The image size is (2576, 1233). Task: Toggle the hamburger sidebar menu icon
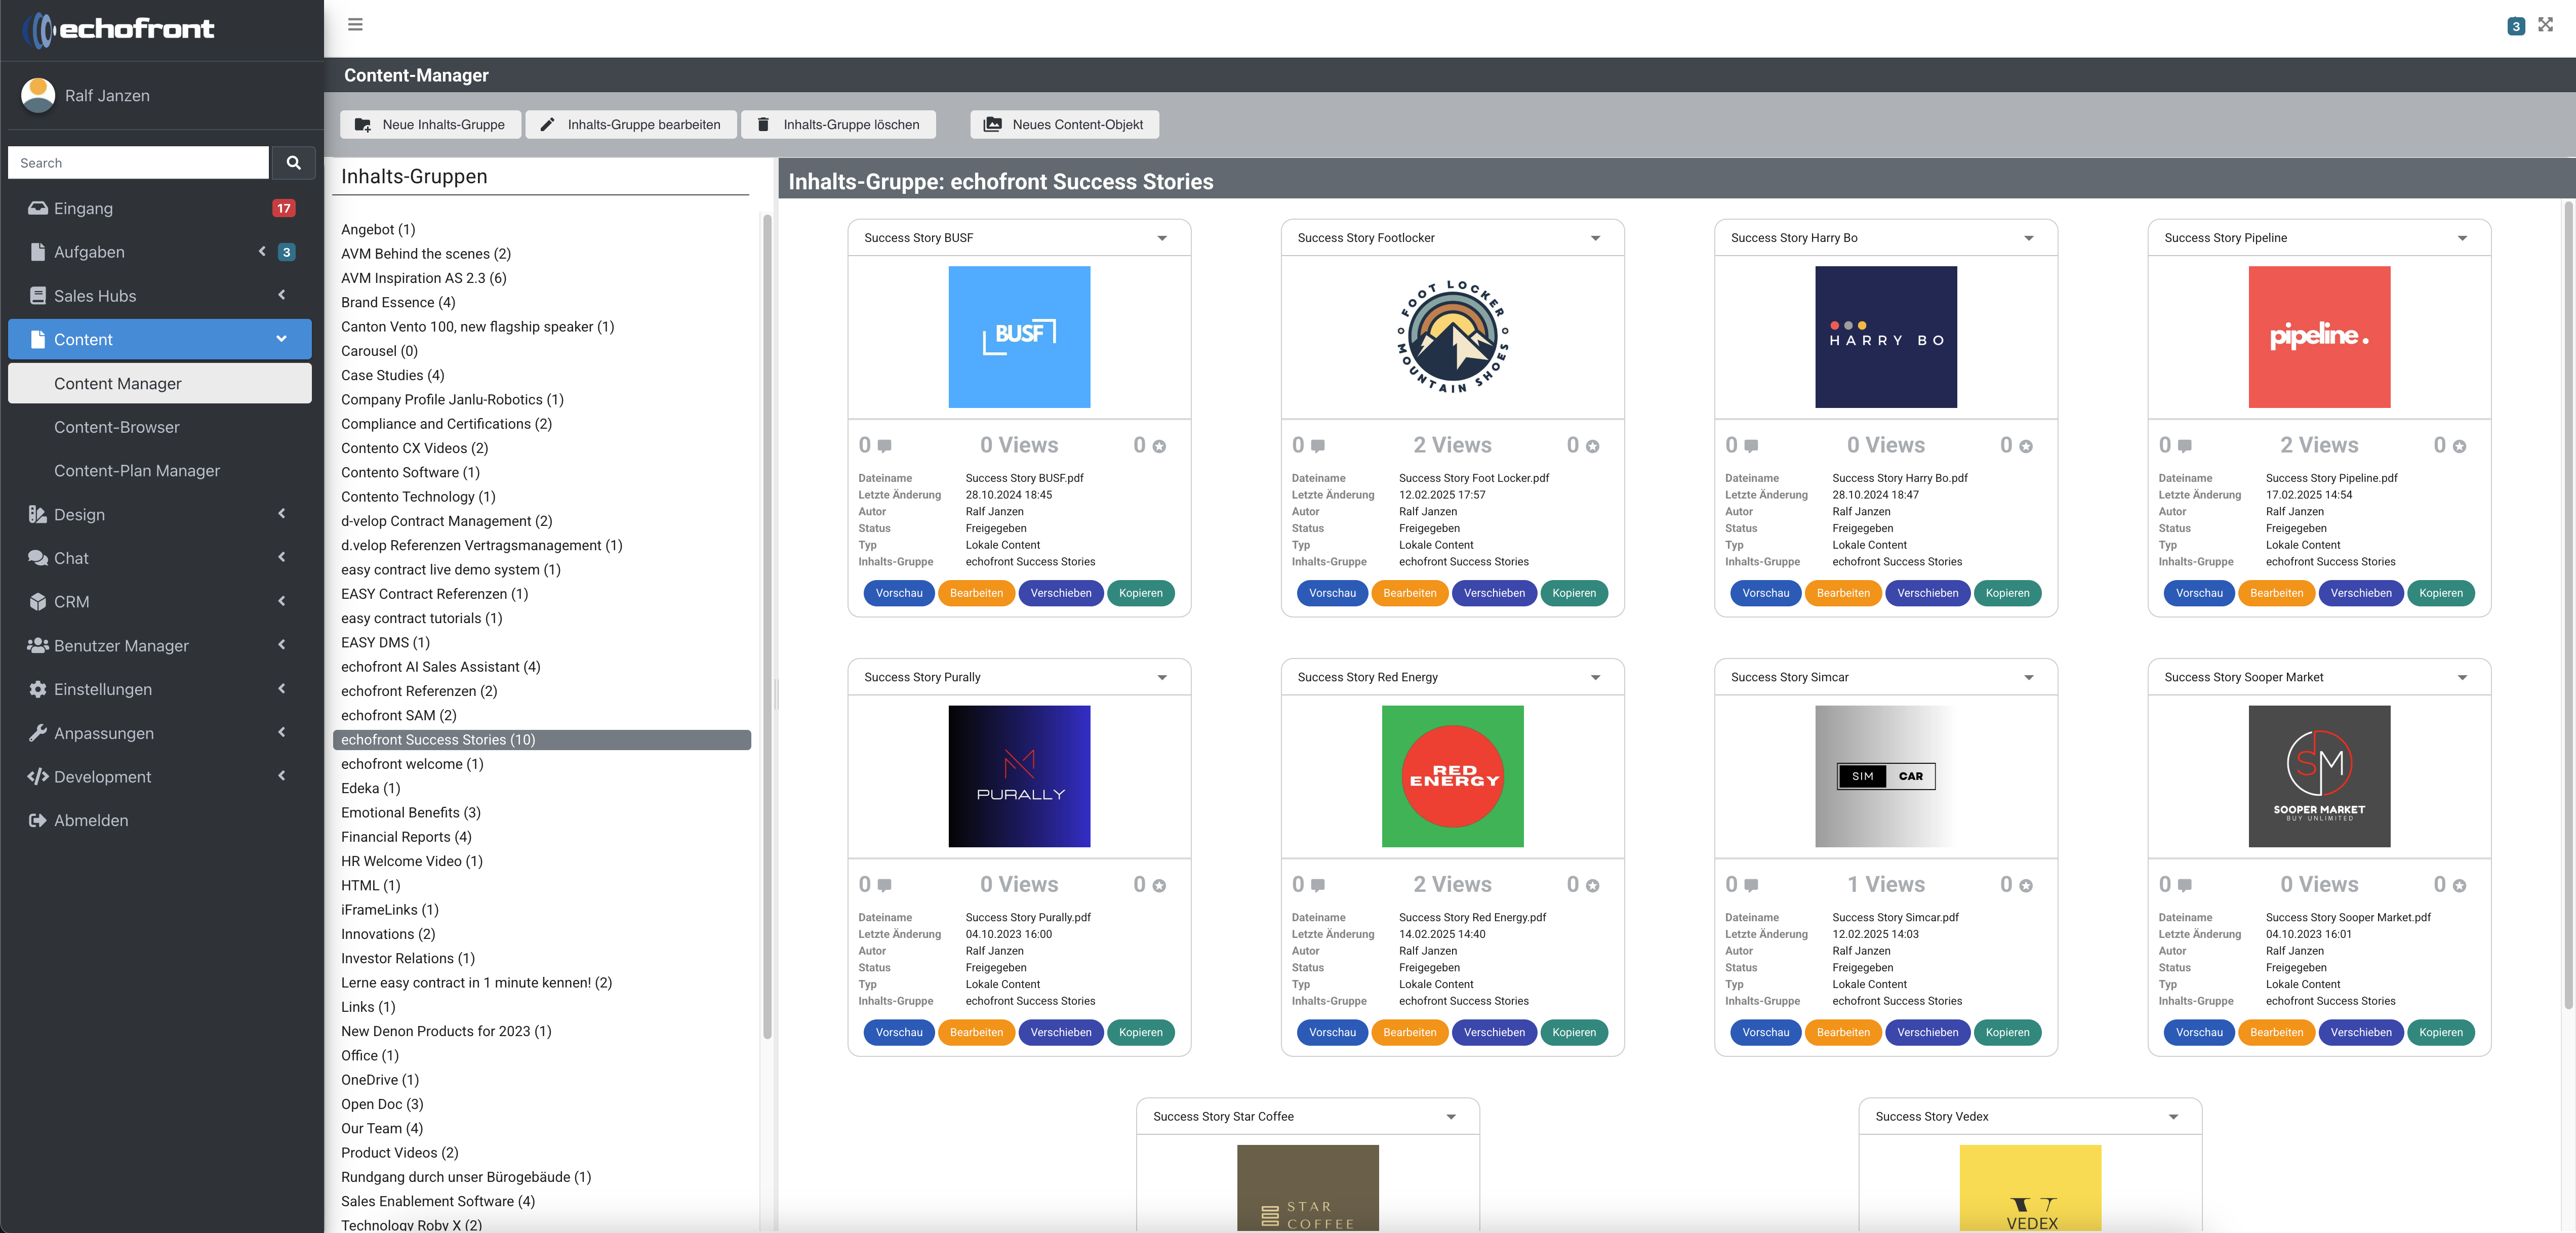click(x=355, y=24)
